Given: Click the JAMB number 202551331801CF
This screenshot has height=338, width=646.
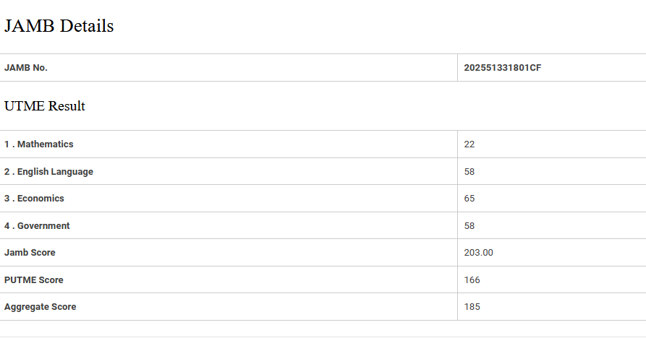Looking at the screenshot, I should coord(502,68).
